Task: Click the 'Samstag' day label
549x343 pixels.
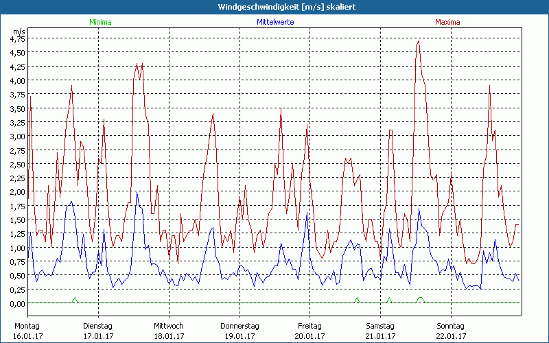Action: point(380,327)
